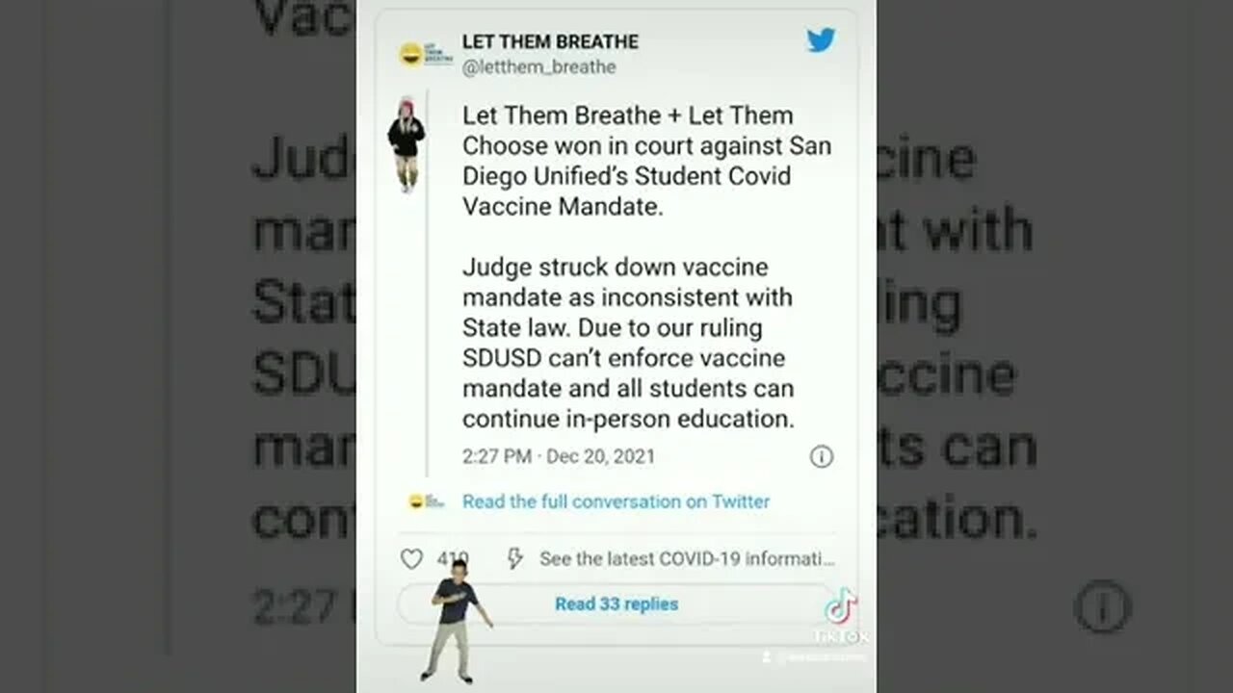Image resolution: width=1233 pixels, height=693 pixels.
Task: Open See the latest COVID-19 information link
Action: pyautogui.click(x=687, y=559)
